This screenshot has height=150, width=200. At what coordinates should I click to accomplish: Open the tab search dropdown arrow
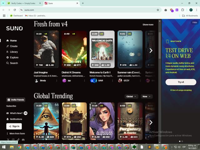point(3,3)
